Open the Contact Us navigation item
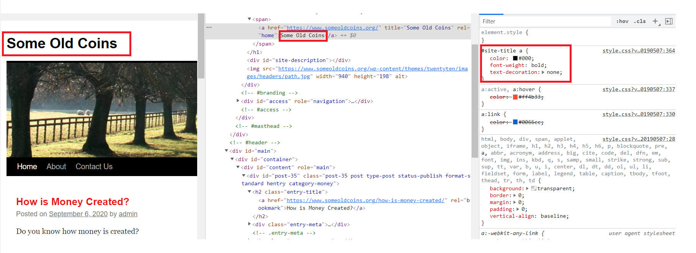 coord(94,166)
